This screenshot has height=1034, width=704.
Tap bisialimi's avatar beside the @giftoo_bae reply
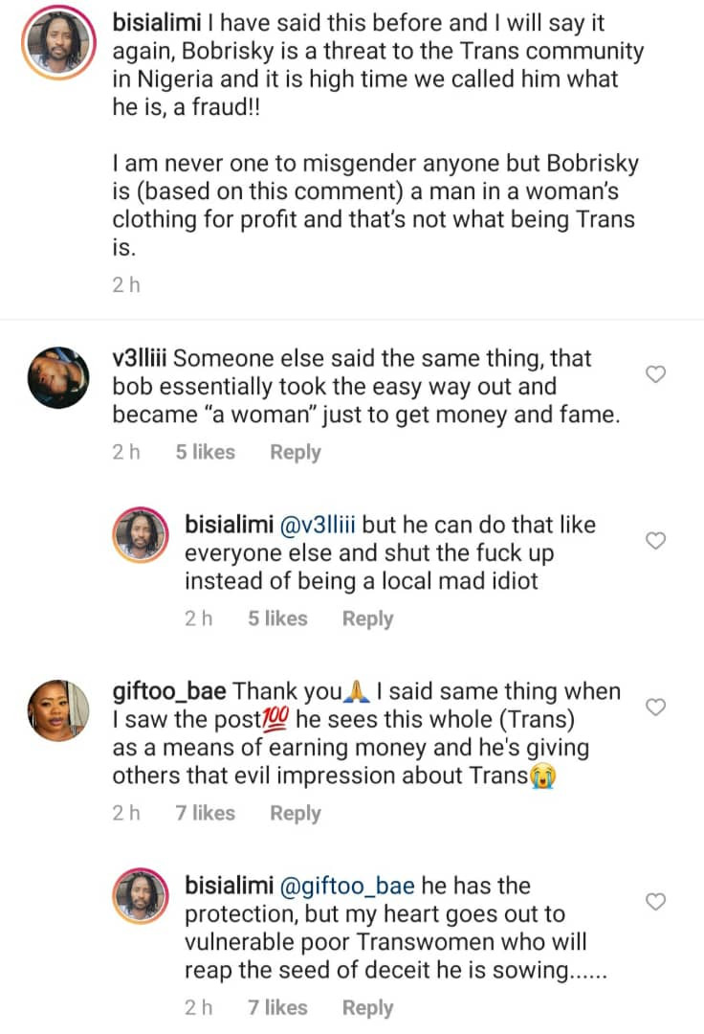click(142, 894)
